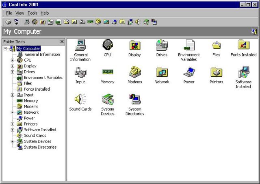Select Fonts Installed in the folder tree
Screen dimensions: 260x184
[x=37, y=89]
